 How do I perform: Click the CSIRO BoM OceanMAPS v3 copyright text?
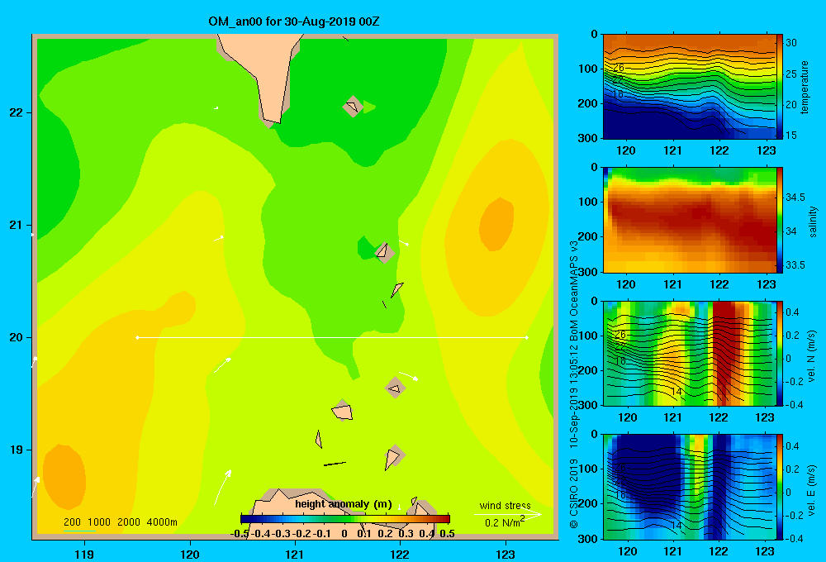[574, 385]
